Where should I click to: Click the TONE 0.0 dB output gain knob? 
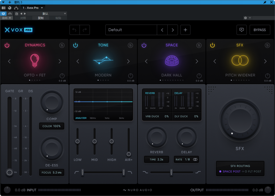(131, 76)
